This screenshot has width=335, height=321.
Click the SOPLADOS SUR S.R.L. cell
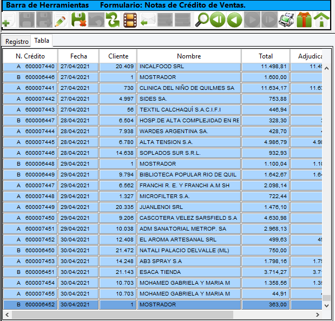pyautogui.click(x=189, y=153)
